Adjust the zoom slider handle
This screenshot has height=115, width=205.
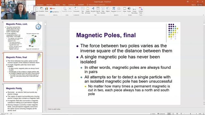(x=191, y=114)
